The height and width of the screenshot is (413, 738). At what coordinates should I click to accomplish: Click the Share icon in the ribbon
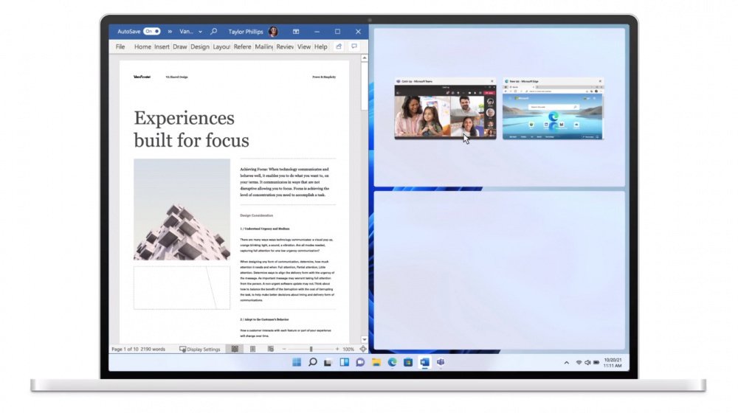click(339, 46)
